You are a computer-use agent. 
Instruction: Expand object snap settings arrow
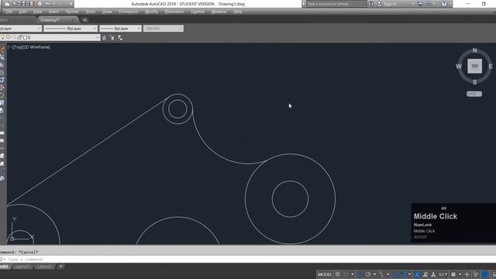pos(410,274)
